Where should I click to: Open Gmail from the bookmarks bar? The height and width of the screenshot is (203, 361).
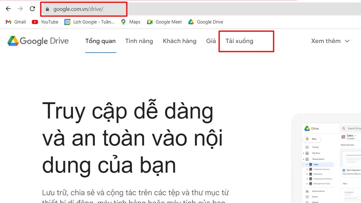(x=15, y=22)
